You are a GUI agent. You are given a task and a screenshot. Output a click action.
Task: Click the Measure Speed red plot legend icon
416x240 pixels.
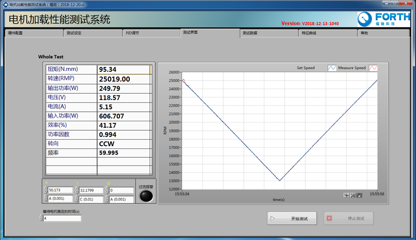tap(373, 68)
